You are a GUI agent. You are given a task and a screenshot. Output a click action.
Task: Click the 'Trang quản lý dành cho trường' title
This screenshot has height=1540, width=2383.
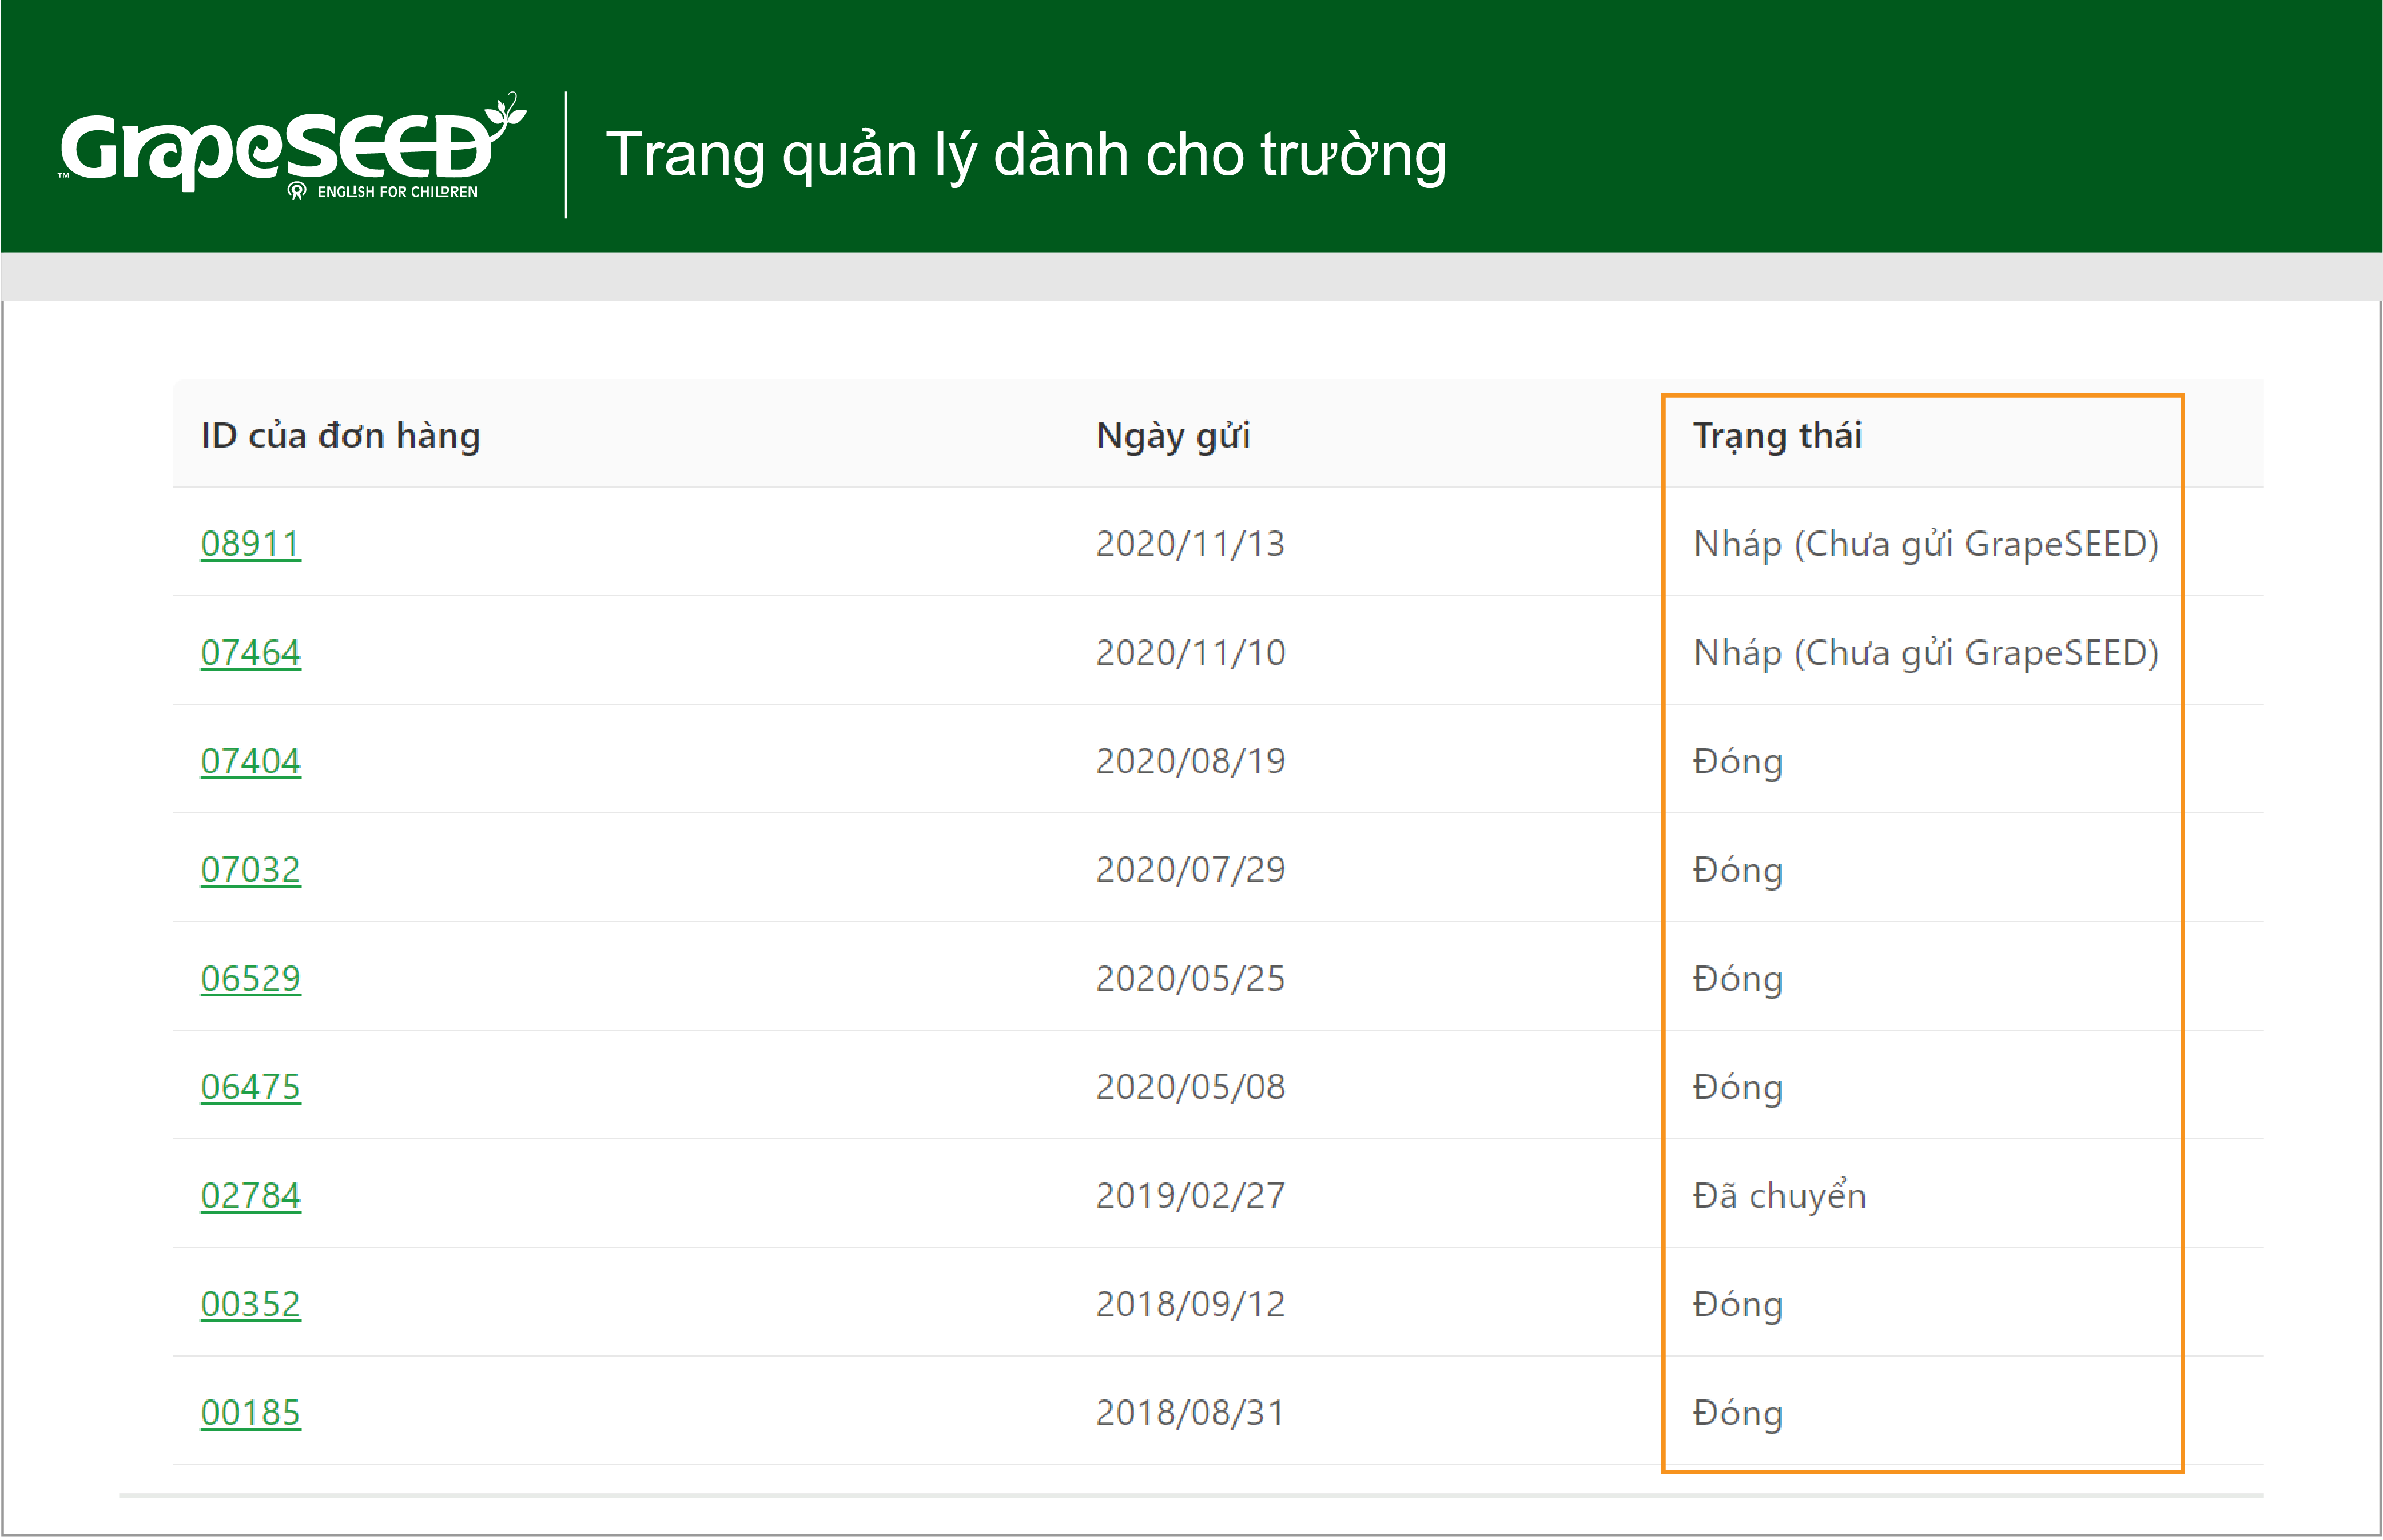tap(1027, 156)
